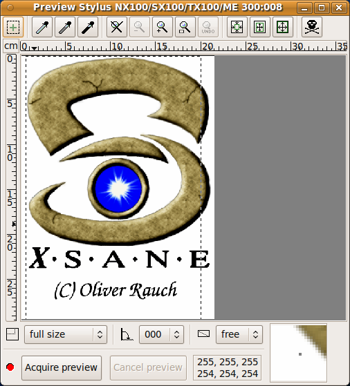Viewport: 350px width, 386px height.
Task: Click the aspect ratio icon
Action: [x=204, y=334]
